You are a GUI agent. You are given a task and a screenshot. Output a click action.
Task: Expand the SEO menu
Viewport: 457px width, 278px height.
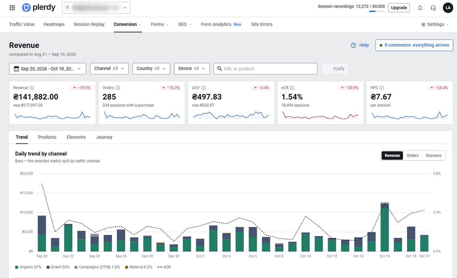pos(185,24)
